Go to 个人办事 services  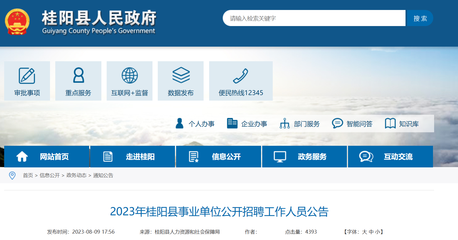click(202, 124)
